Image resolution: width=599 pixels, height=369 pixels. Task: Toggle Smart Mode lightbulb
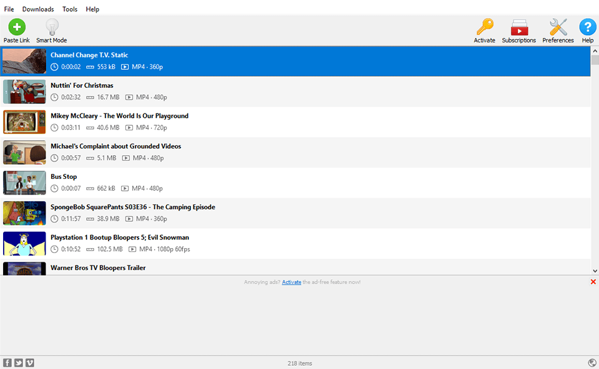(52, 27)
